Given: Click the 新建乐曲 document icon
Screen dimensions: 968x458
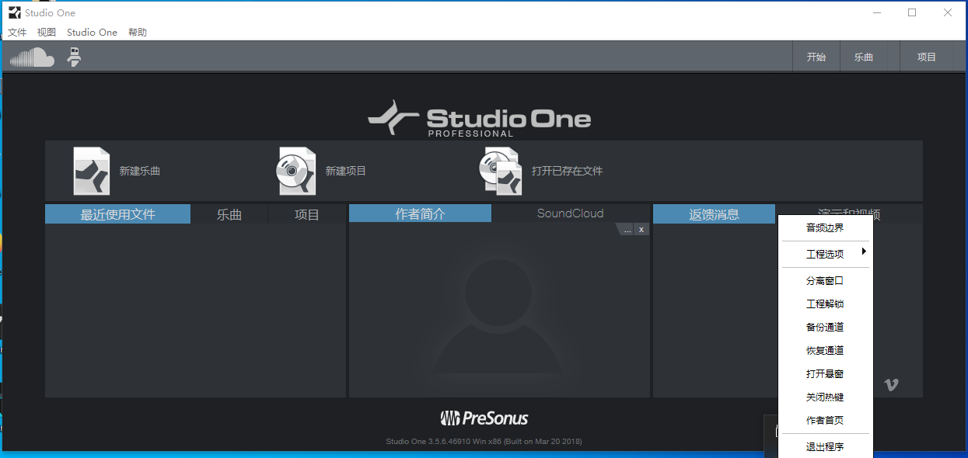Looking at the screenshot, I should (93, 171).
